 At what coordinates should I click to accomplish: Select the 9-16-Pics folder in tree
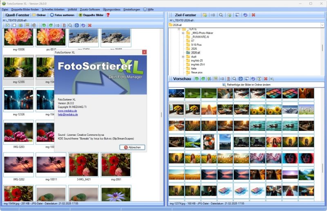197,45
